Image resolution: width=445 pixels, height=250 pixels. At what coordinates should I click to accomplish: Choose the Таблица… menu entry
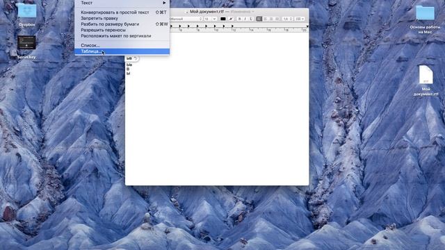[x=122, y=51]
